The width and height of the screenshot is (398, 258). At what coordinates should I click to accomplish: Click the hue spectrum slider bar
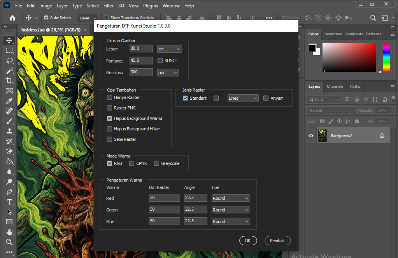click(x=386, y=57)
